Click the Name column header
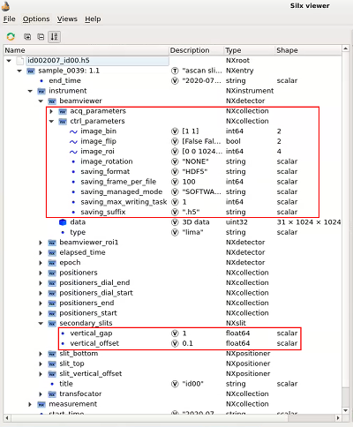The width and height of the screenshot is (353, 427). point(86,50)
